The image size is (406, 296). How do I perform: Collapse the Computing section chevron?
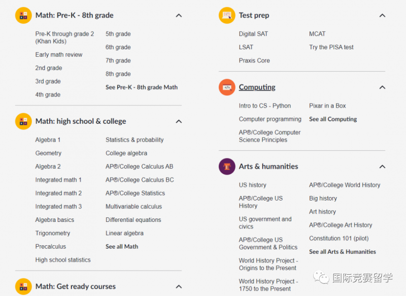[382, 87]
